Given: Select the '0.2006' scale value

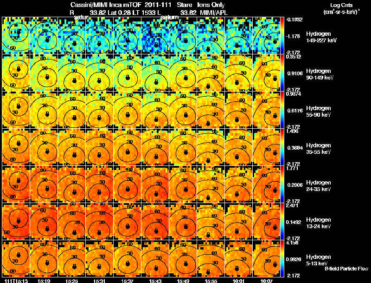Looking at the screenshot, I should click(295, 185).
